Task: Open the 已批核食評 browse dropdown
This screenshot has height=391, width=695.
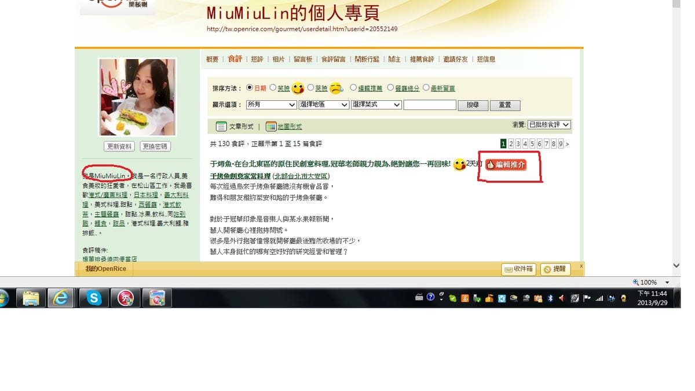Action: tap(549, 125)
